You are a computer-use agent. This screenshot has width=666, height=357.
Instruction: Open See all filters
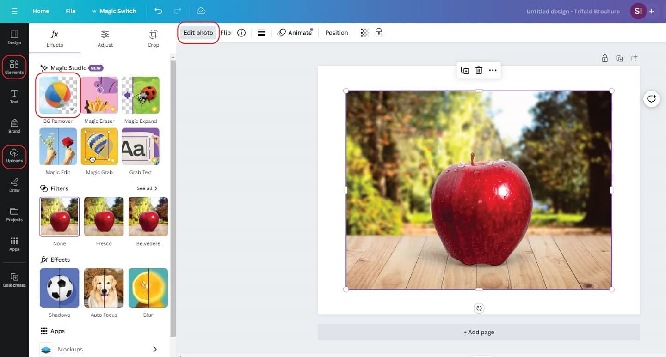tap(145, 188)
